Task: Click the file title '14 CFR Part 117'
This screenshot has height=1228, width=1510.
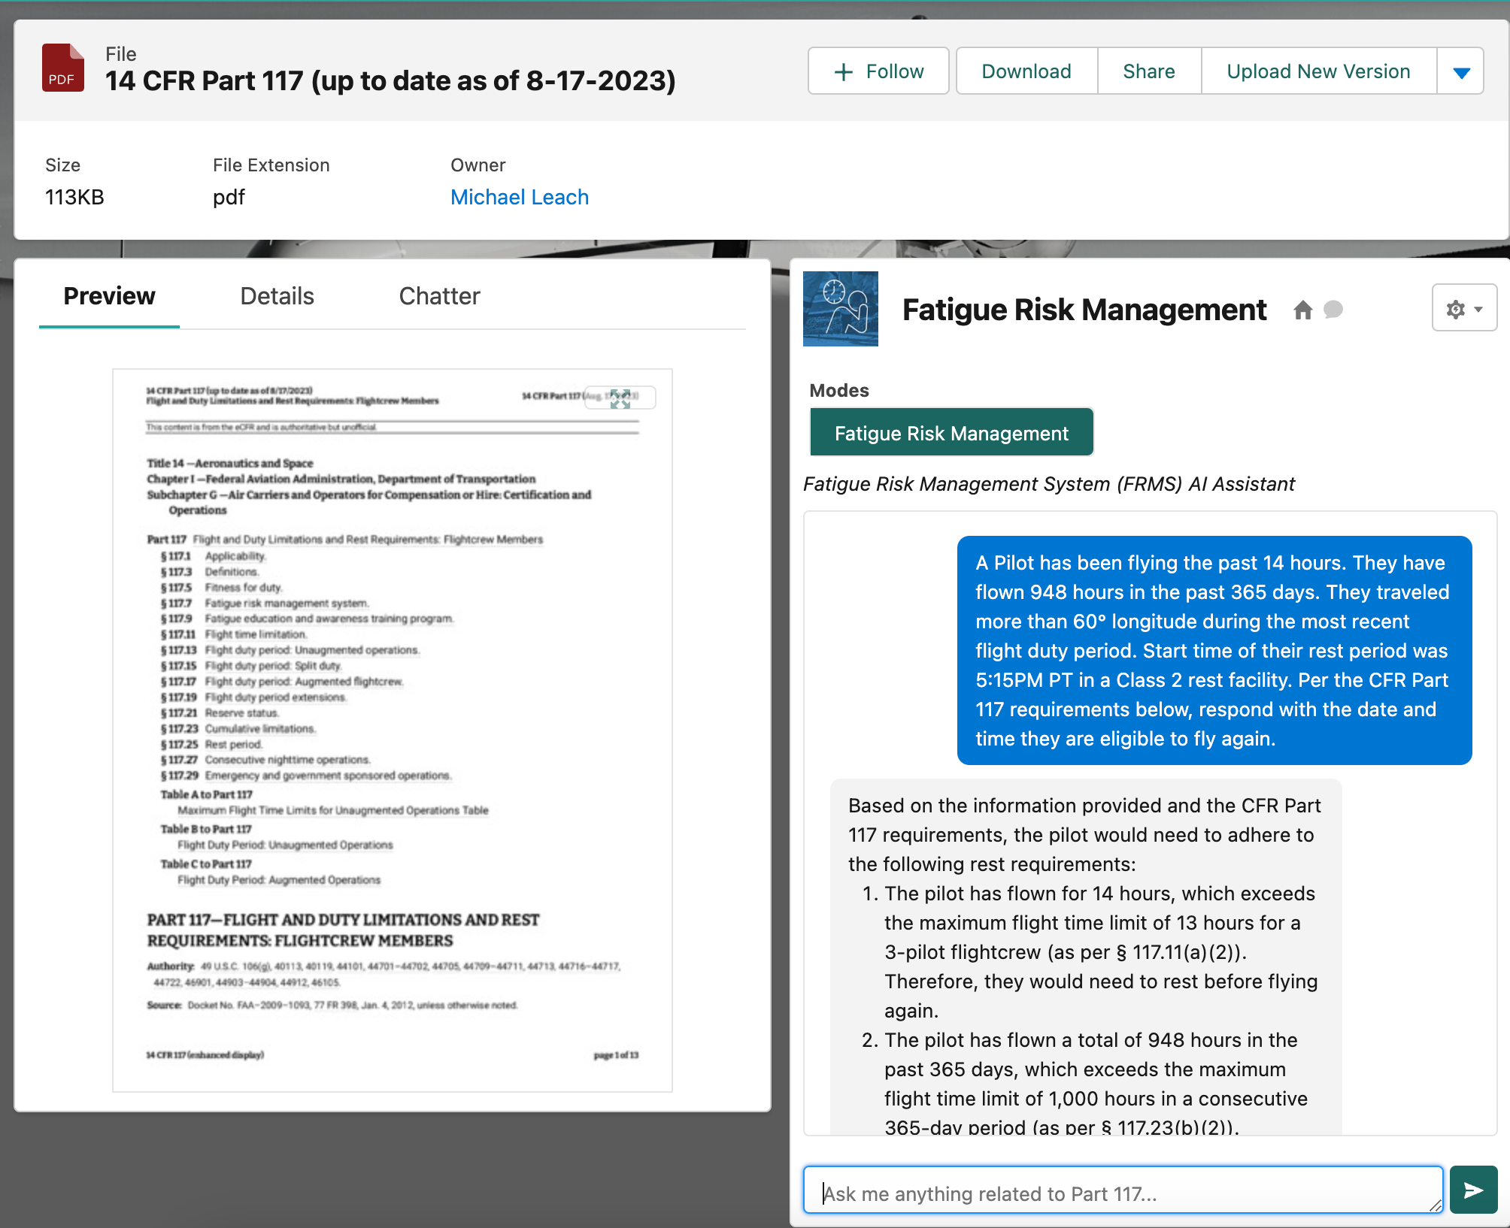Action: pos(390,81)
